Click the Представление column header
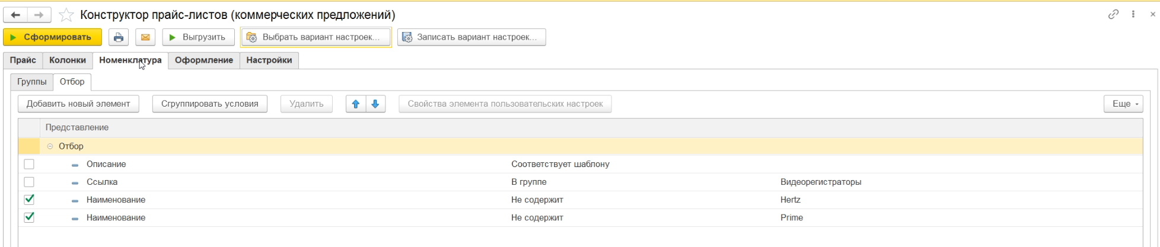Viewport: 1160px width, 247px height. click(x=591, y=128)
